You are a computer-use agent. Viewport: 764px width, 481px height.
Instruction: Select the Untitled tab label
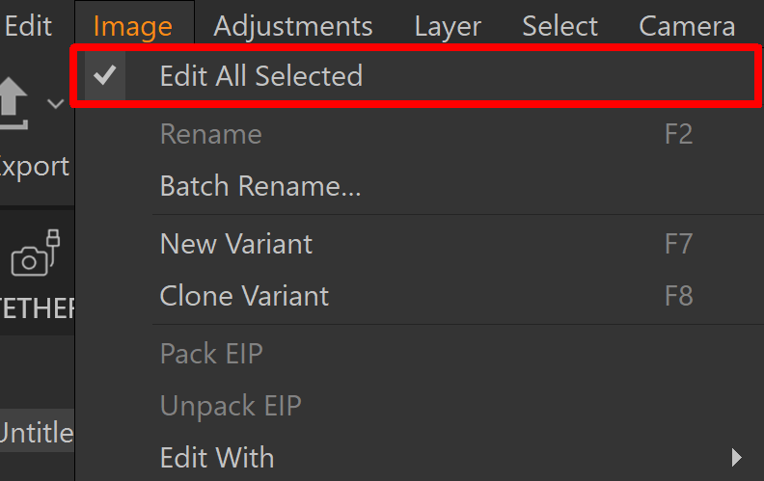point(37,432)
